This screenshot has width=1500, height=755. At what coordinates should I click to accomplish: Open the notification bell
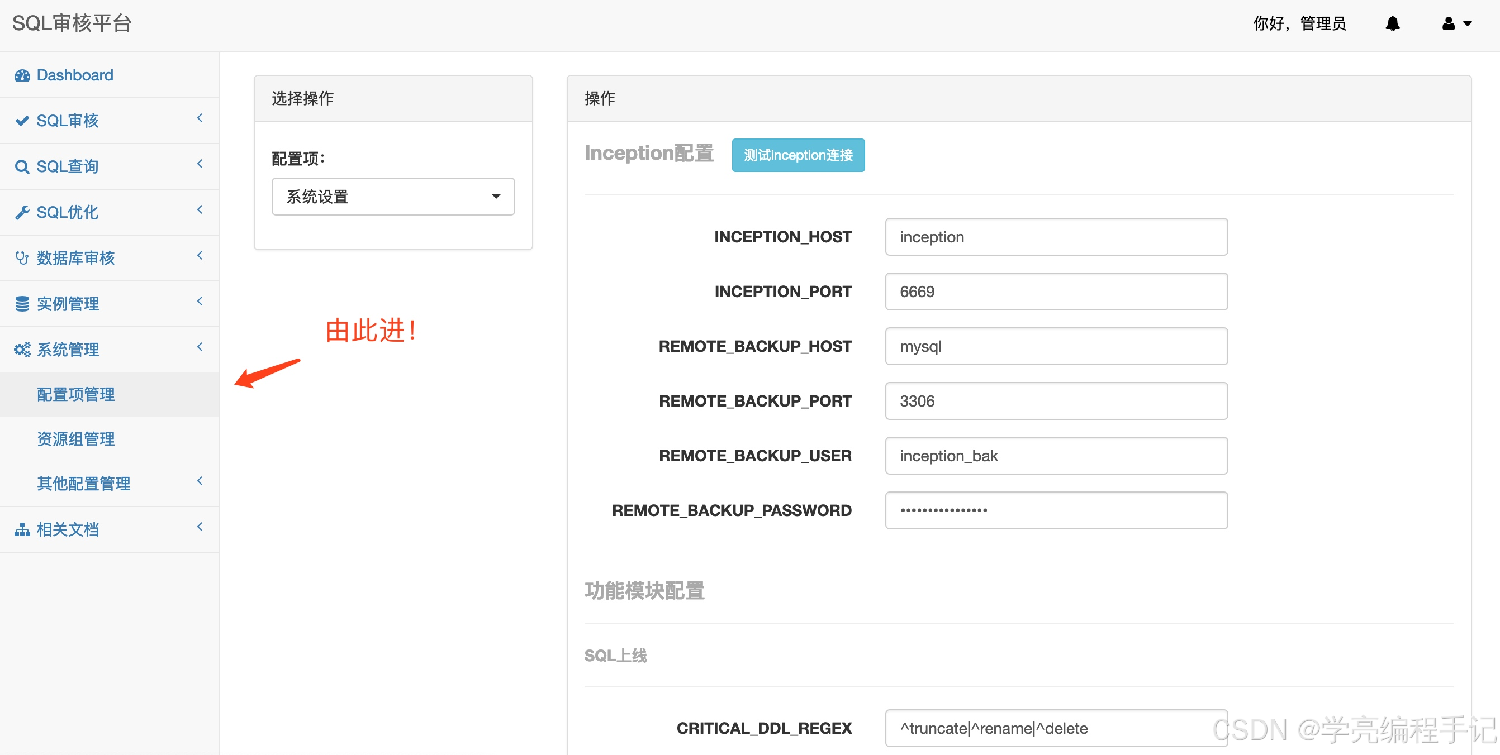1393,24
